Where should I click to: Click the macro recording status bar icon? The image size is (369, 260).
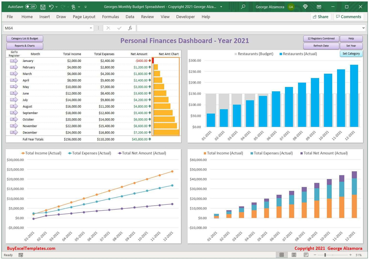[x=21, y=255]
